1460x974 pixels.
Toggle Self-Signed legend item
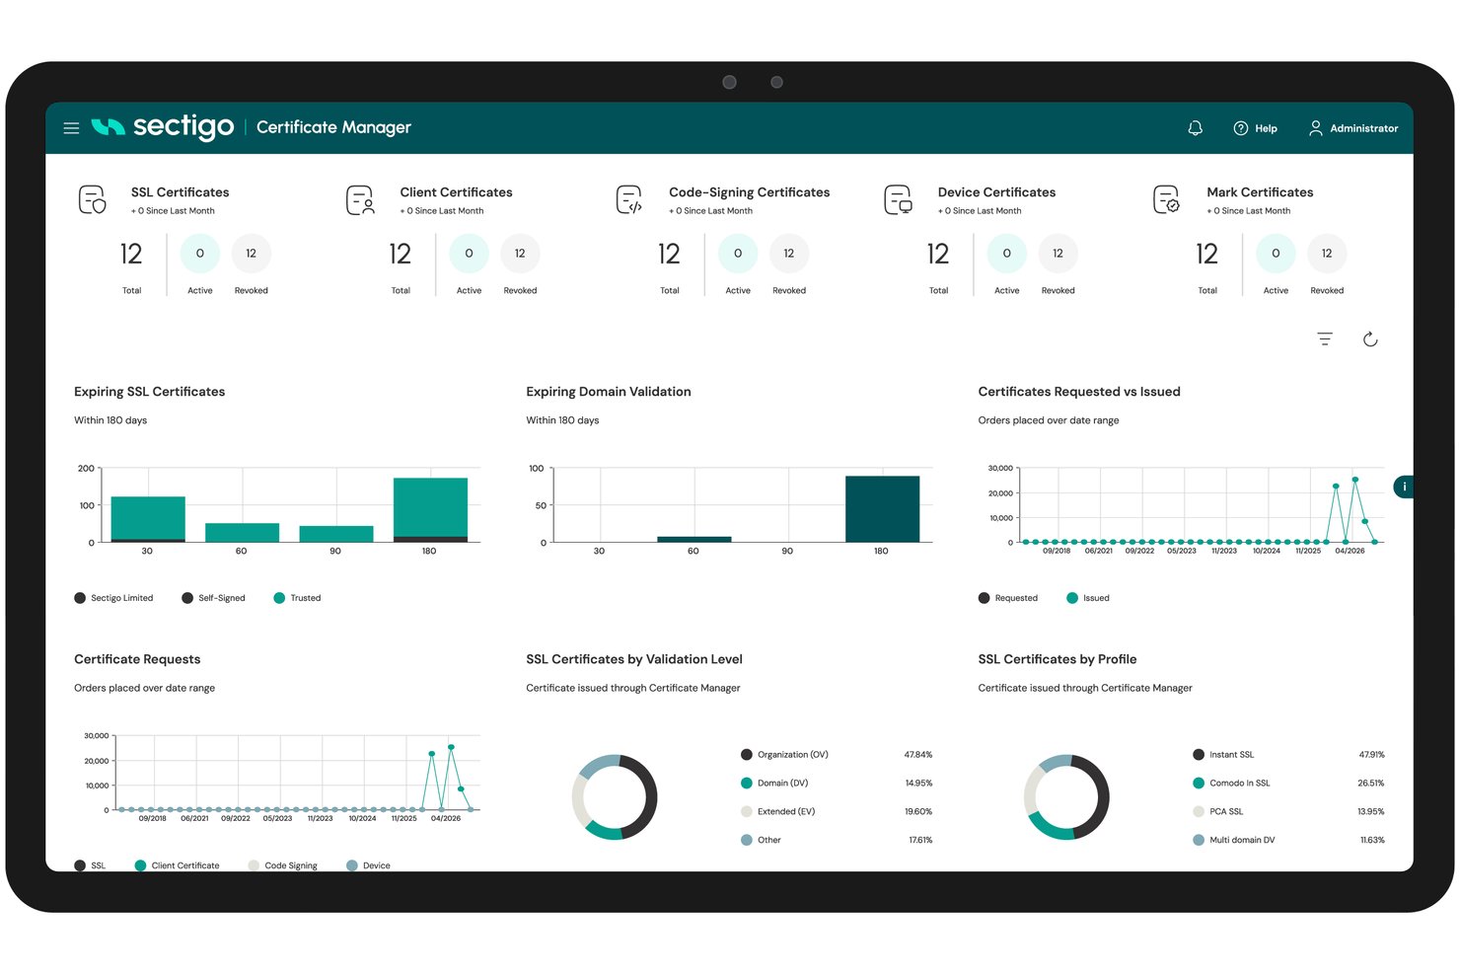213,598
